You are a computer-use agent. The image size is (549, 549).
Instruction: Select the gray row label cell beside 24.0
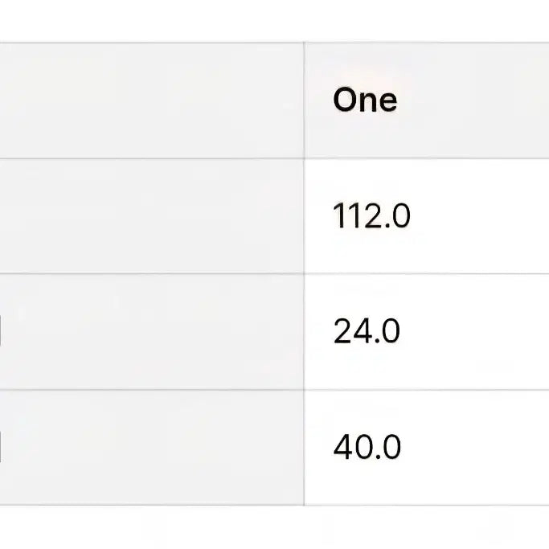(x=151, y=332)
